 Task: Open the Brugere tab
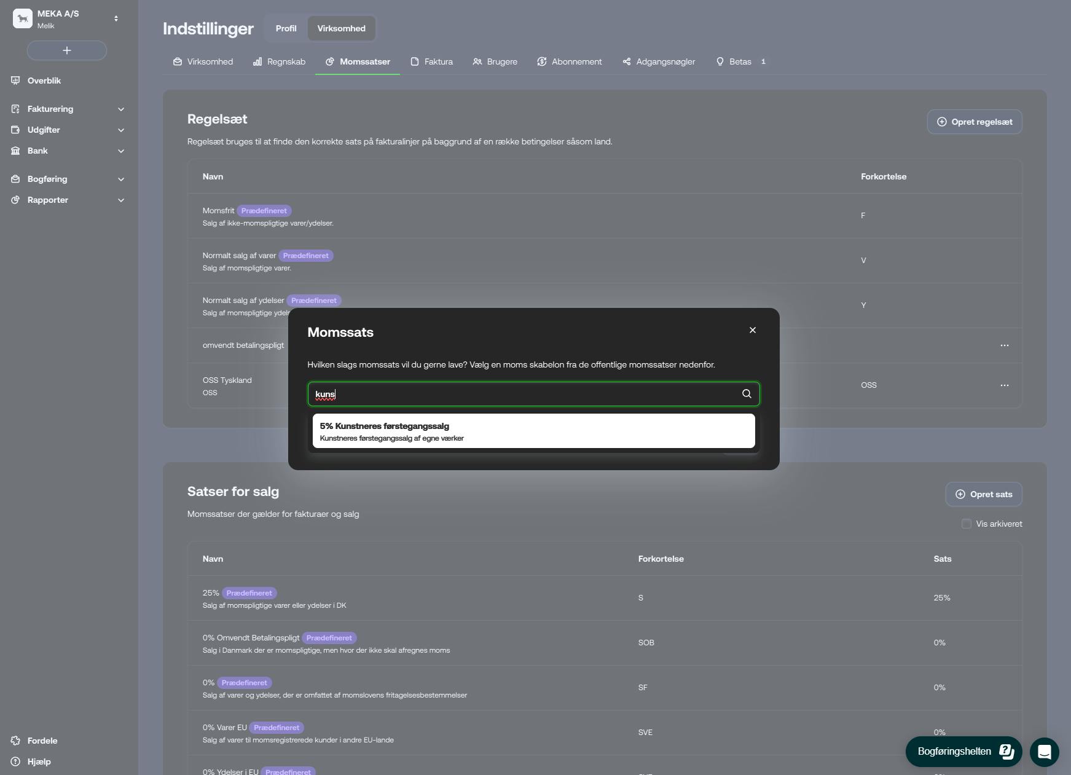click(495, 61)
